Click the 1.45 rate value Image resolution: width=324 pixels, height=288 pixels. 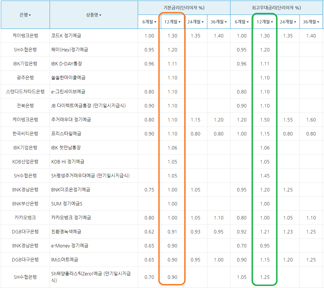click(265, 176)
